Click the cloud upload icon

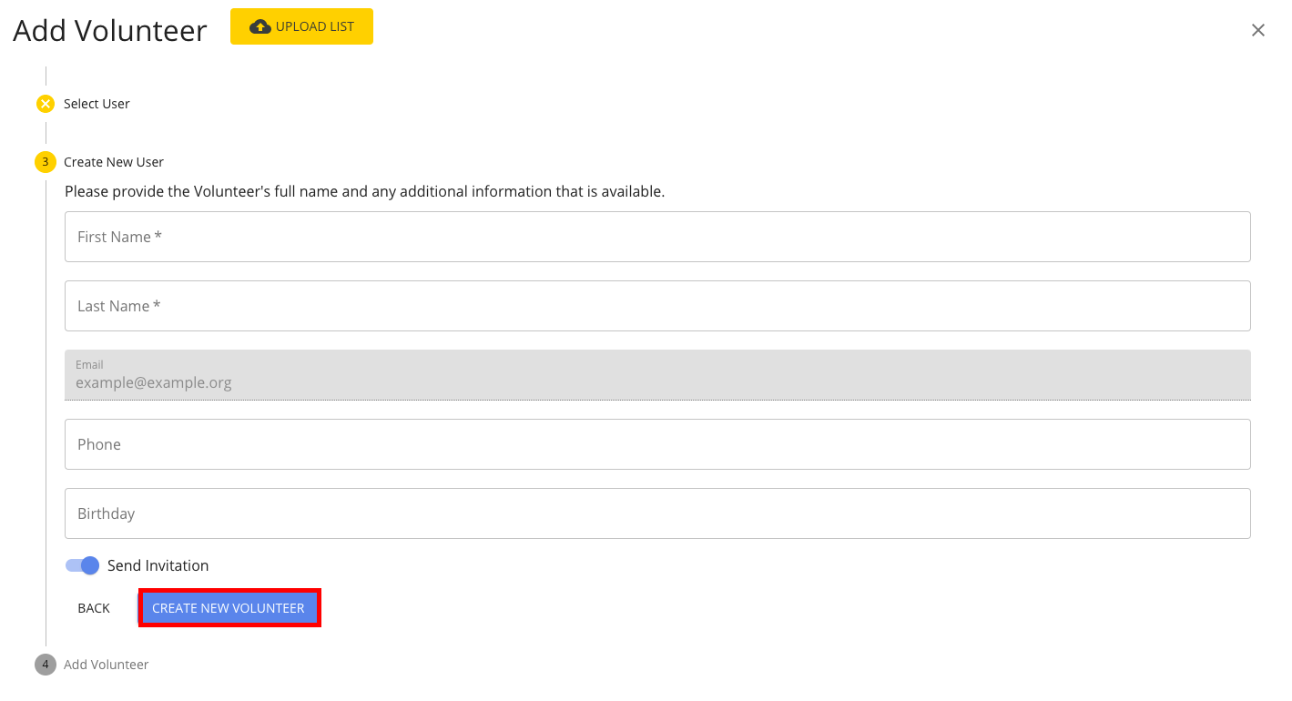click(x=260, y=26)
